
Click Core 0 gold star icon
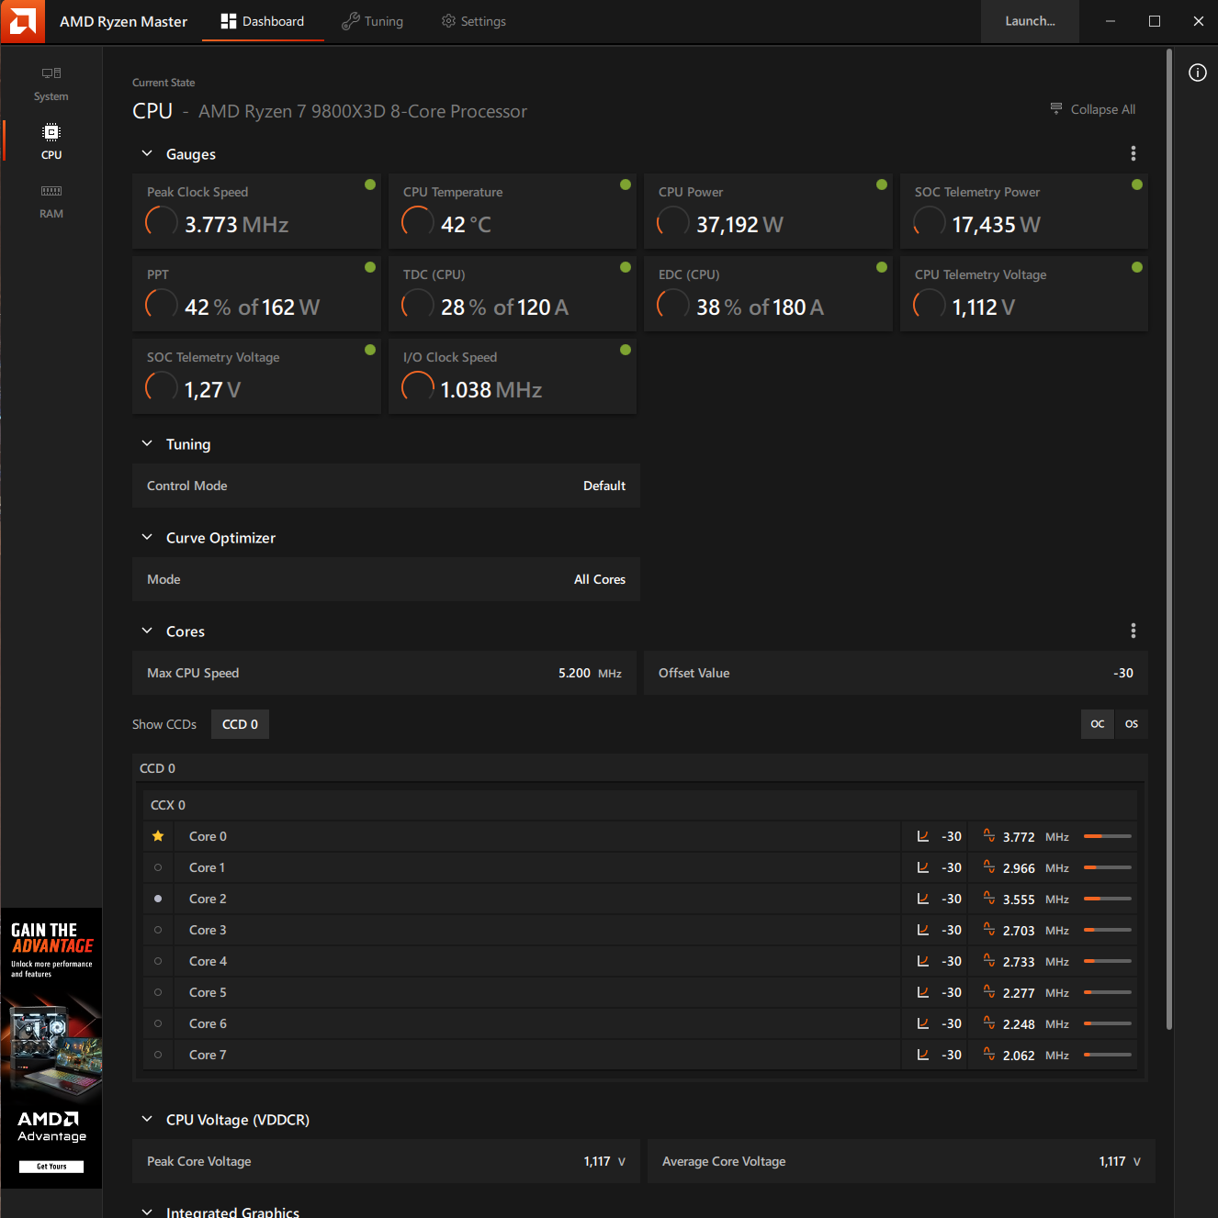[x=158, y=836]
